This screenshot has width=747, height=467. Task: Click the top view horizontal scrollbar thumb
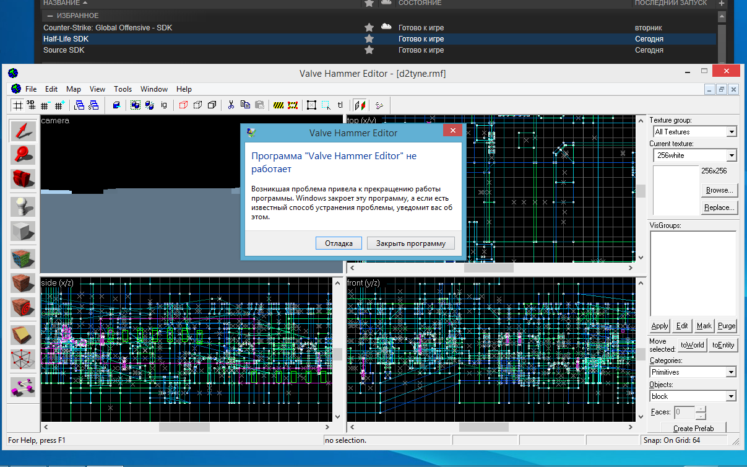pyautogui.click(x=489, y=268)
